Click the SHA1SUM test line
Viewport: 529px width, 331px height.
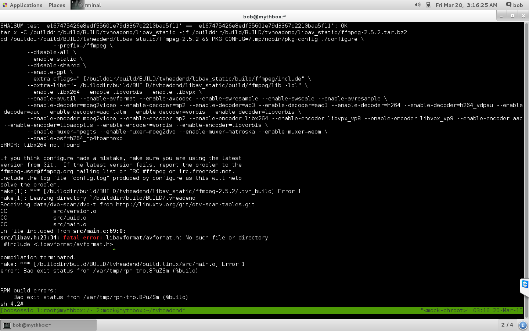(174, 26)
